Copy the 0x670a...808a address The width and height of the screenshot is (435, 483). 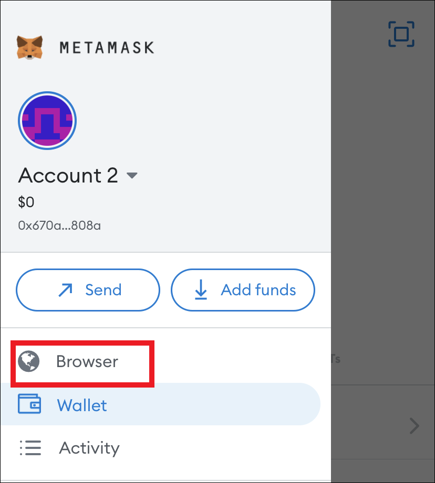point(59,226)
